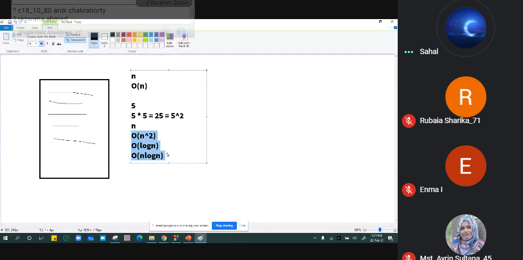This screenshot has height=260, width=523.
Task: Click the Cut scissors icon
Action: [x=15, y=35]
